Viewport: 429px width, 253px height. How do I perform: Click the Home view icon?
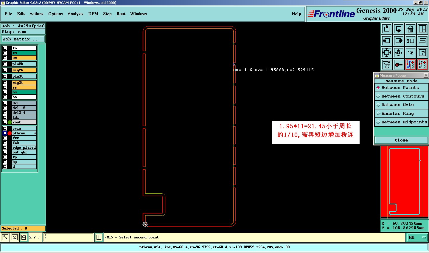411,29
